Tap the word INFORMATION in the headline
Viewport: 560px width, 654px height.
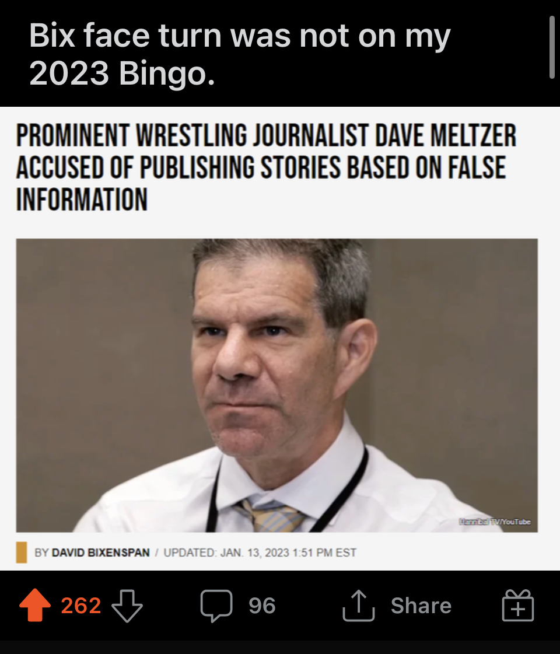click(82, 200)
